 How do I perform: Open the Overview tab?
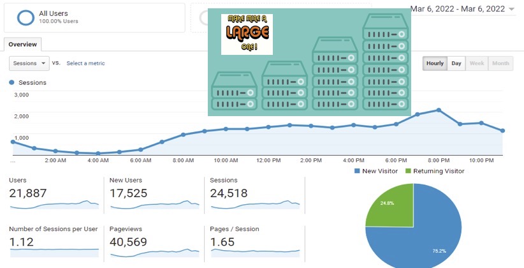pos(23,44)
